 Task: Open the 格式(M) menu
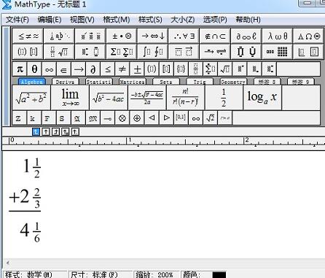coord(117,20)
